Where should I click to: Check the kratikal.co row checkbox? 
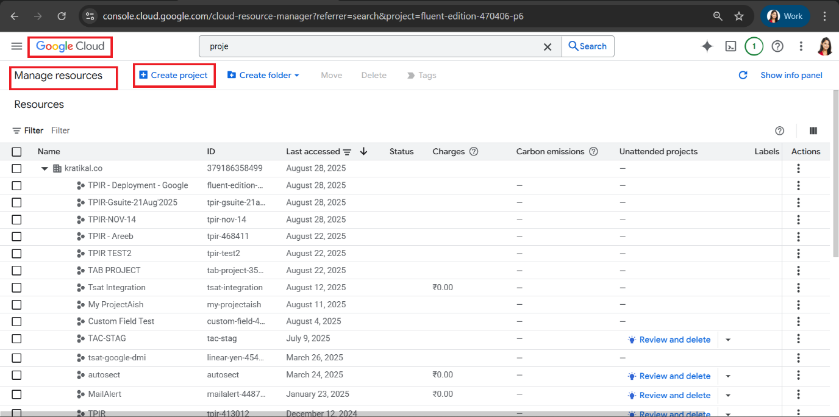16,168
